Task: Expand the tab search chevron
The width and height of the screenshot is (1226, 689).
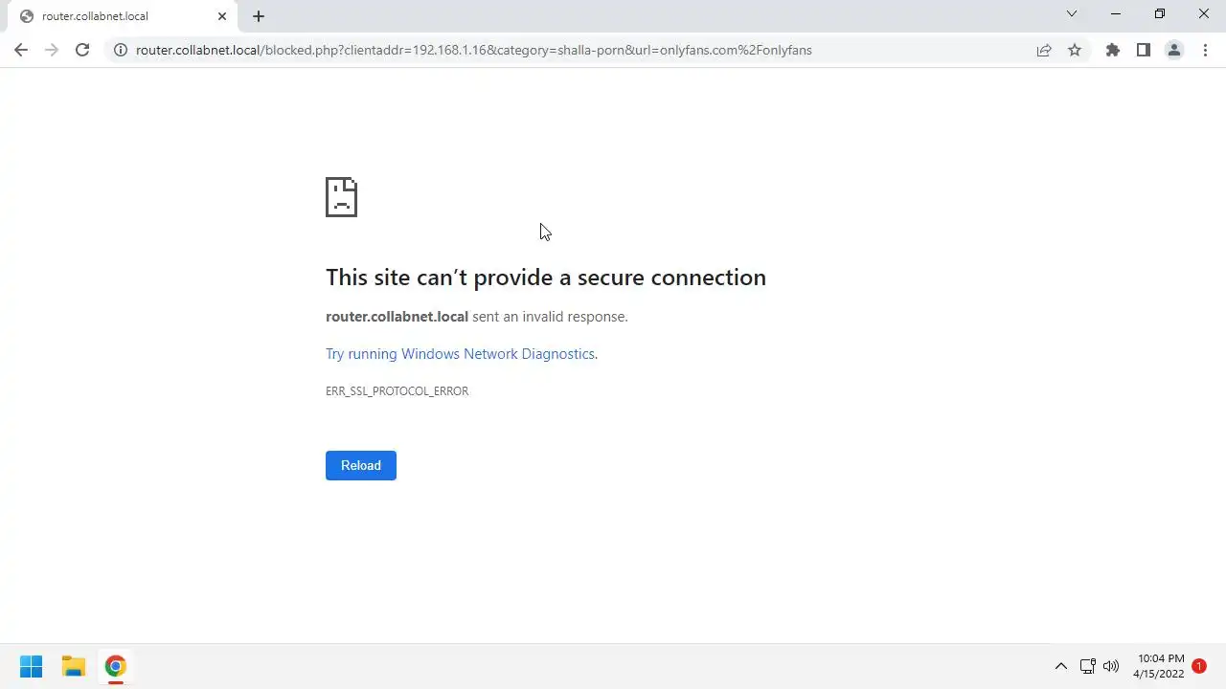Action: point(1072,14)
